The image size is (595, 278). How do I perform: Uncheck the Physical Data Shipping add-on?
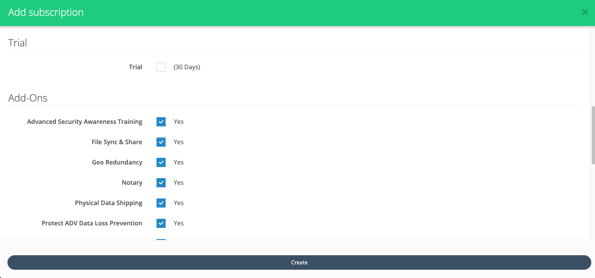point(161,203)
